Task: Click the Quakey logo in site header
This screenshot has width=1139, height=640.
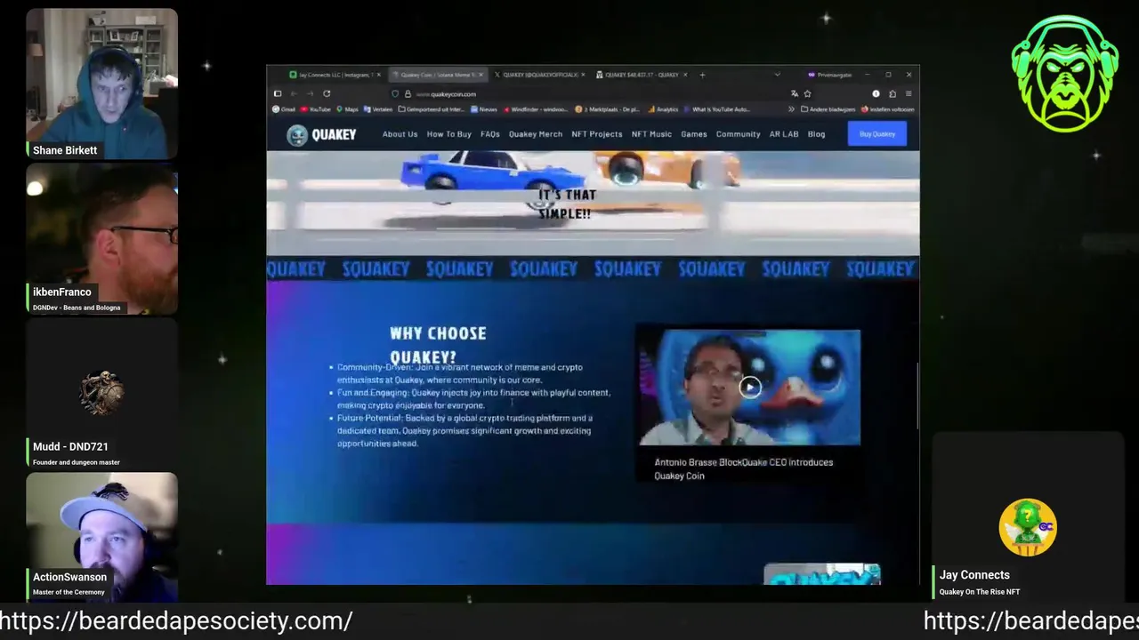Action: pos(321,134)
